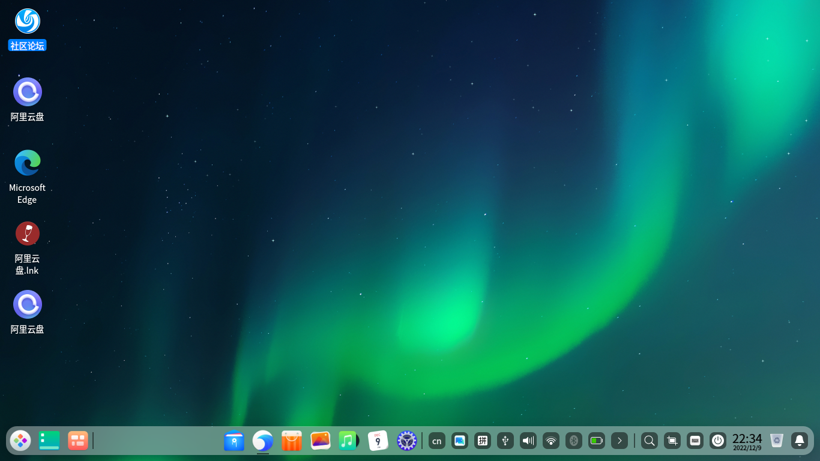Screen dimensions: 820x461
Task: Show the onscreen keyboard
Action: (695, 441)
